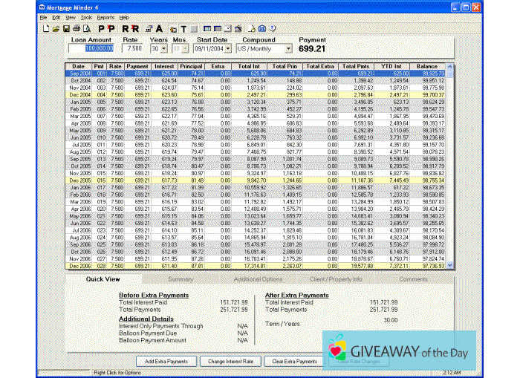Open print preview with the magnifier page icon
Image resolution: width=520 pixels, height=378 pixels.
click(x=86, y=27)
